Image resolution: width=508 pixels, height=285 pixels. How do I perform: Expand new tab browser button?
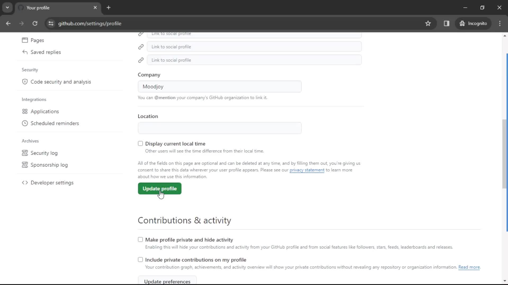[x=108, y=8]
